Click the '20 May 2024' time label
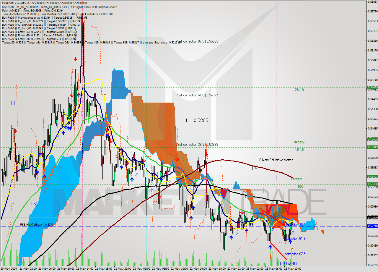Viewport: 378px width, 272px height. pyautogui.click(x=9, y=269)
